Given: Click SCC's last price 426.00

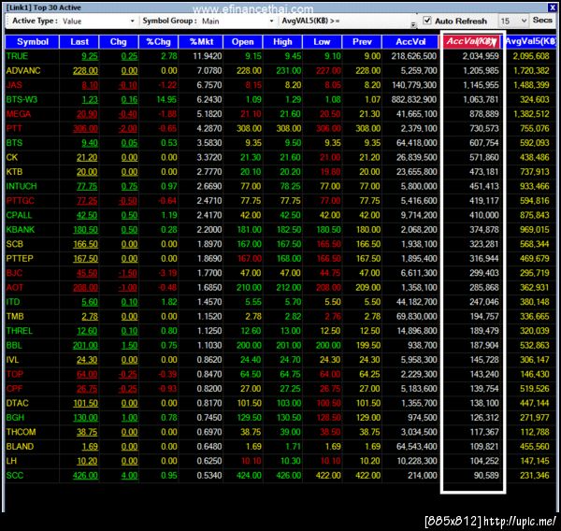Looking at the screenshot, I should point(85,476).
